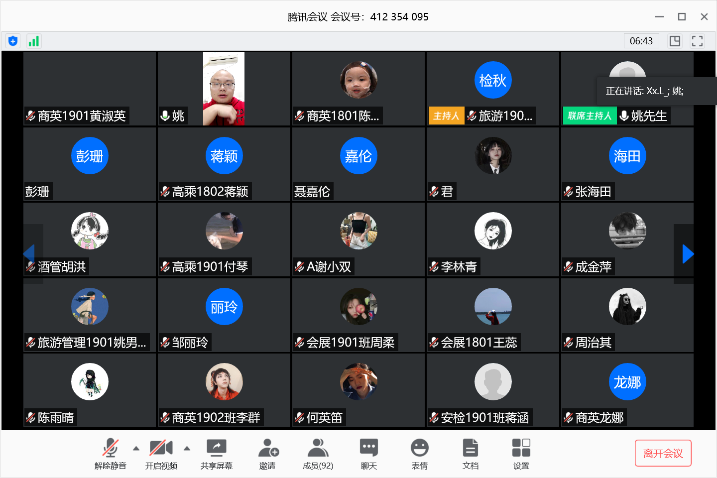Turn on camera with 开启视频
The height and width of the screenshot is (478, 717).
click(161, 453)
